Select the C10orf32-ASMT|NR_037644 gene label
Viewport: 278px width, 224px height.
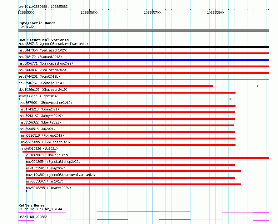tap(40, 209)
